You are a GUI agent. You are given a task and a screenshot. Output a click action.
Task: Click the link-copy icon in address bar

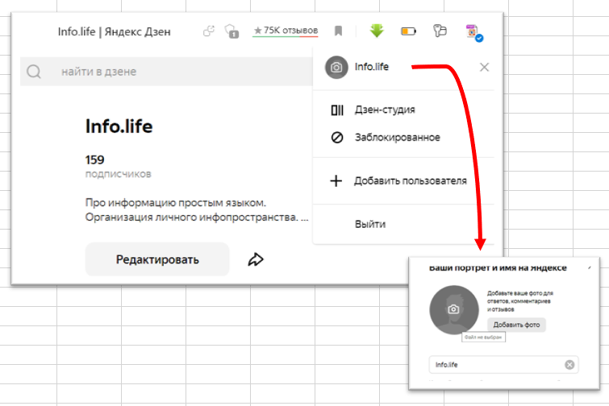coord(209,31)
